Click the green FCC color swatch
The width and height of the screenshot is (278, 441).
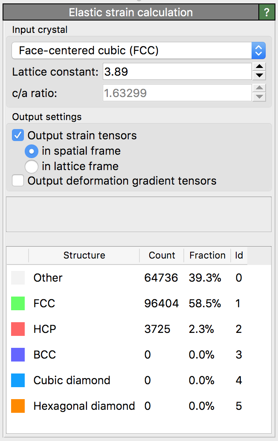(x=18, y=303)
